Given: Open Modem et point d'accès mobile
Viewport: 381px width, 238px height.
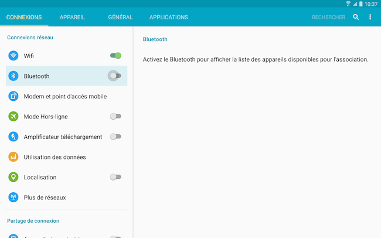Looking at the screenshot, I should [67, 96].
